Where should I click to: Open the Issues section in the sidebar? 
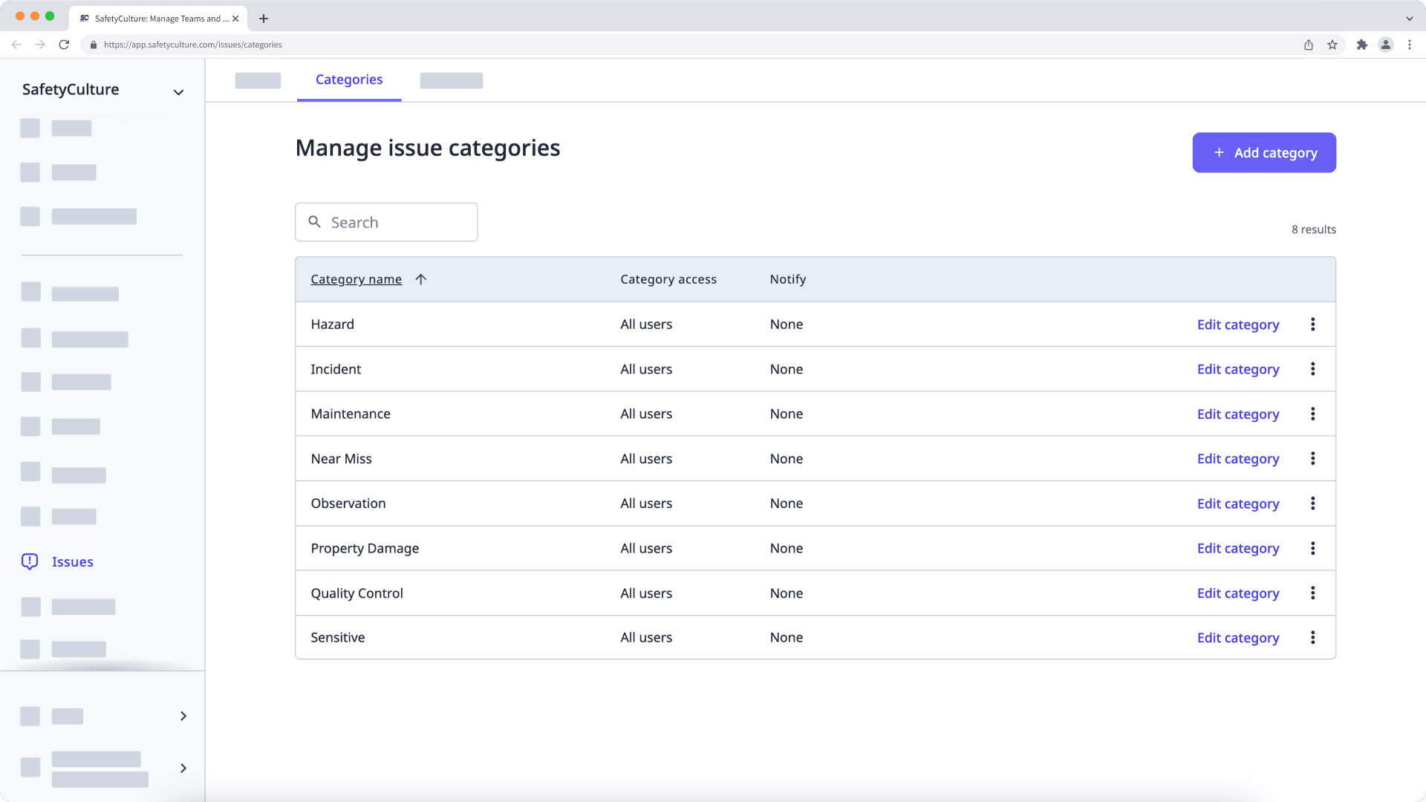tap(72, 562)
